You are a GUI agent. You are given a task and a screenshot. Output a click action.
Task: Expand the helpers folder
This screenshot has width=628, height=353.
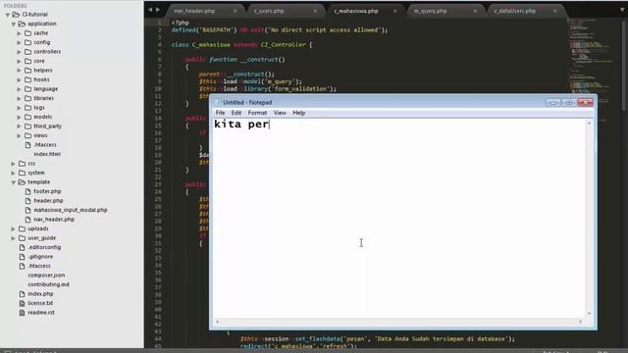click(x=19, y=71)
